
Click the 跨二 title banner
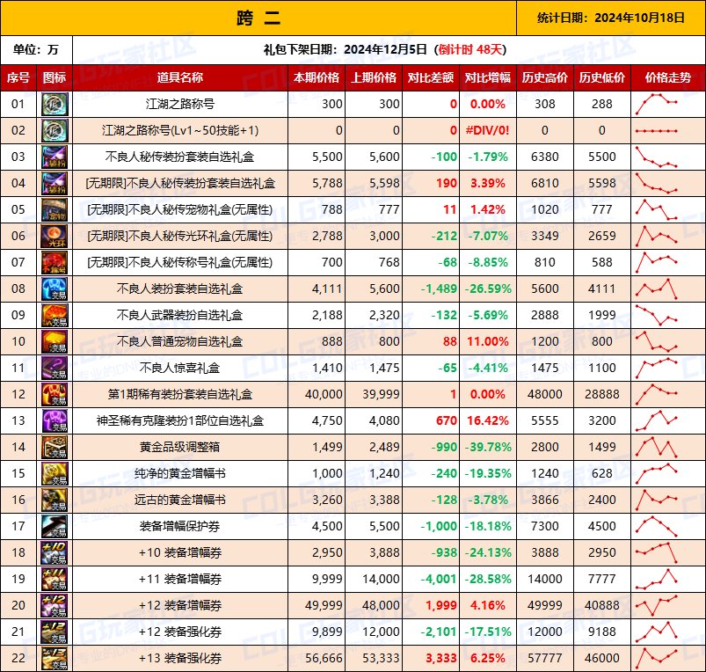(x=258, y=18)
